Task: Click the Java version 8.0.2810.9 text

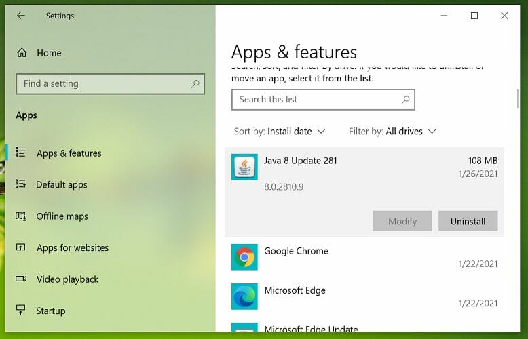Action: pyautogui.click(x=284, y=187)
